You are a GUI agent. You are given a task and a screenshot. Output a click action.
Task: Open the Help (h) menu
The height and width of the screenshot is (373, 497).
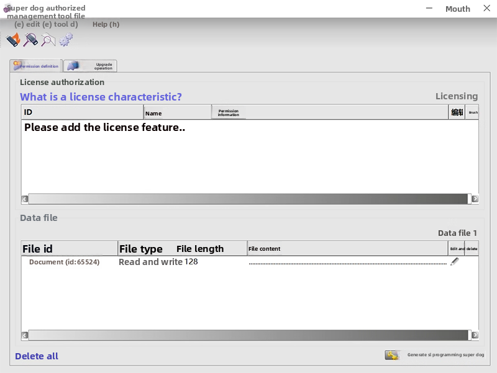106,25
